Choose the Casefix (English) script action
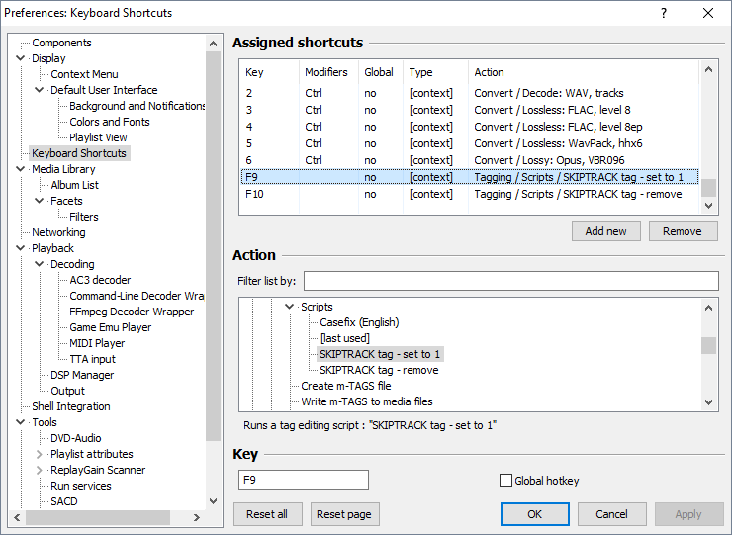The width and height of the screenshot is (732, 535). pos(359,322)
